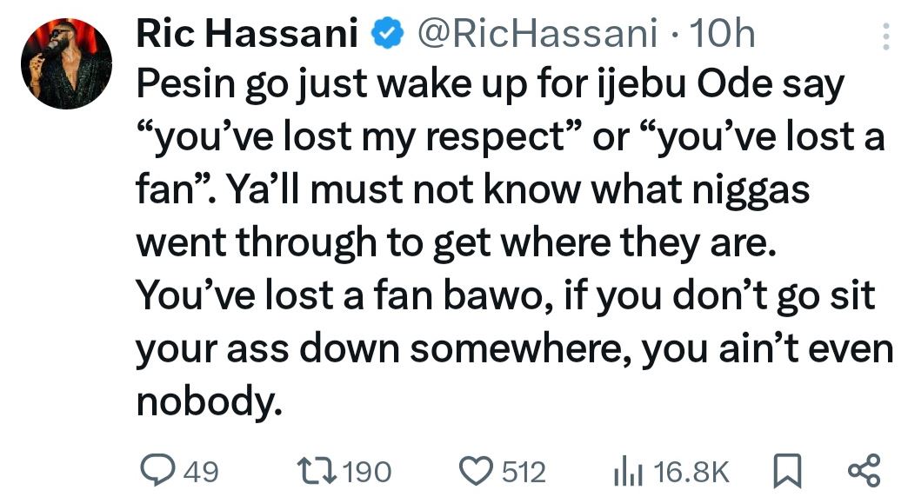Bookmark this tweet

click(x=785, y=472)
